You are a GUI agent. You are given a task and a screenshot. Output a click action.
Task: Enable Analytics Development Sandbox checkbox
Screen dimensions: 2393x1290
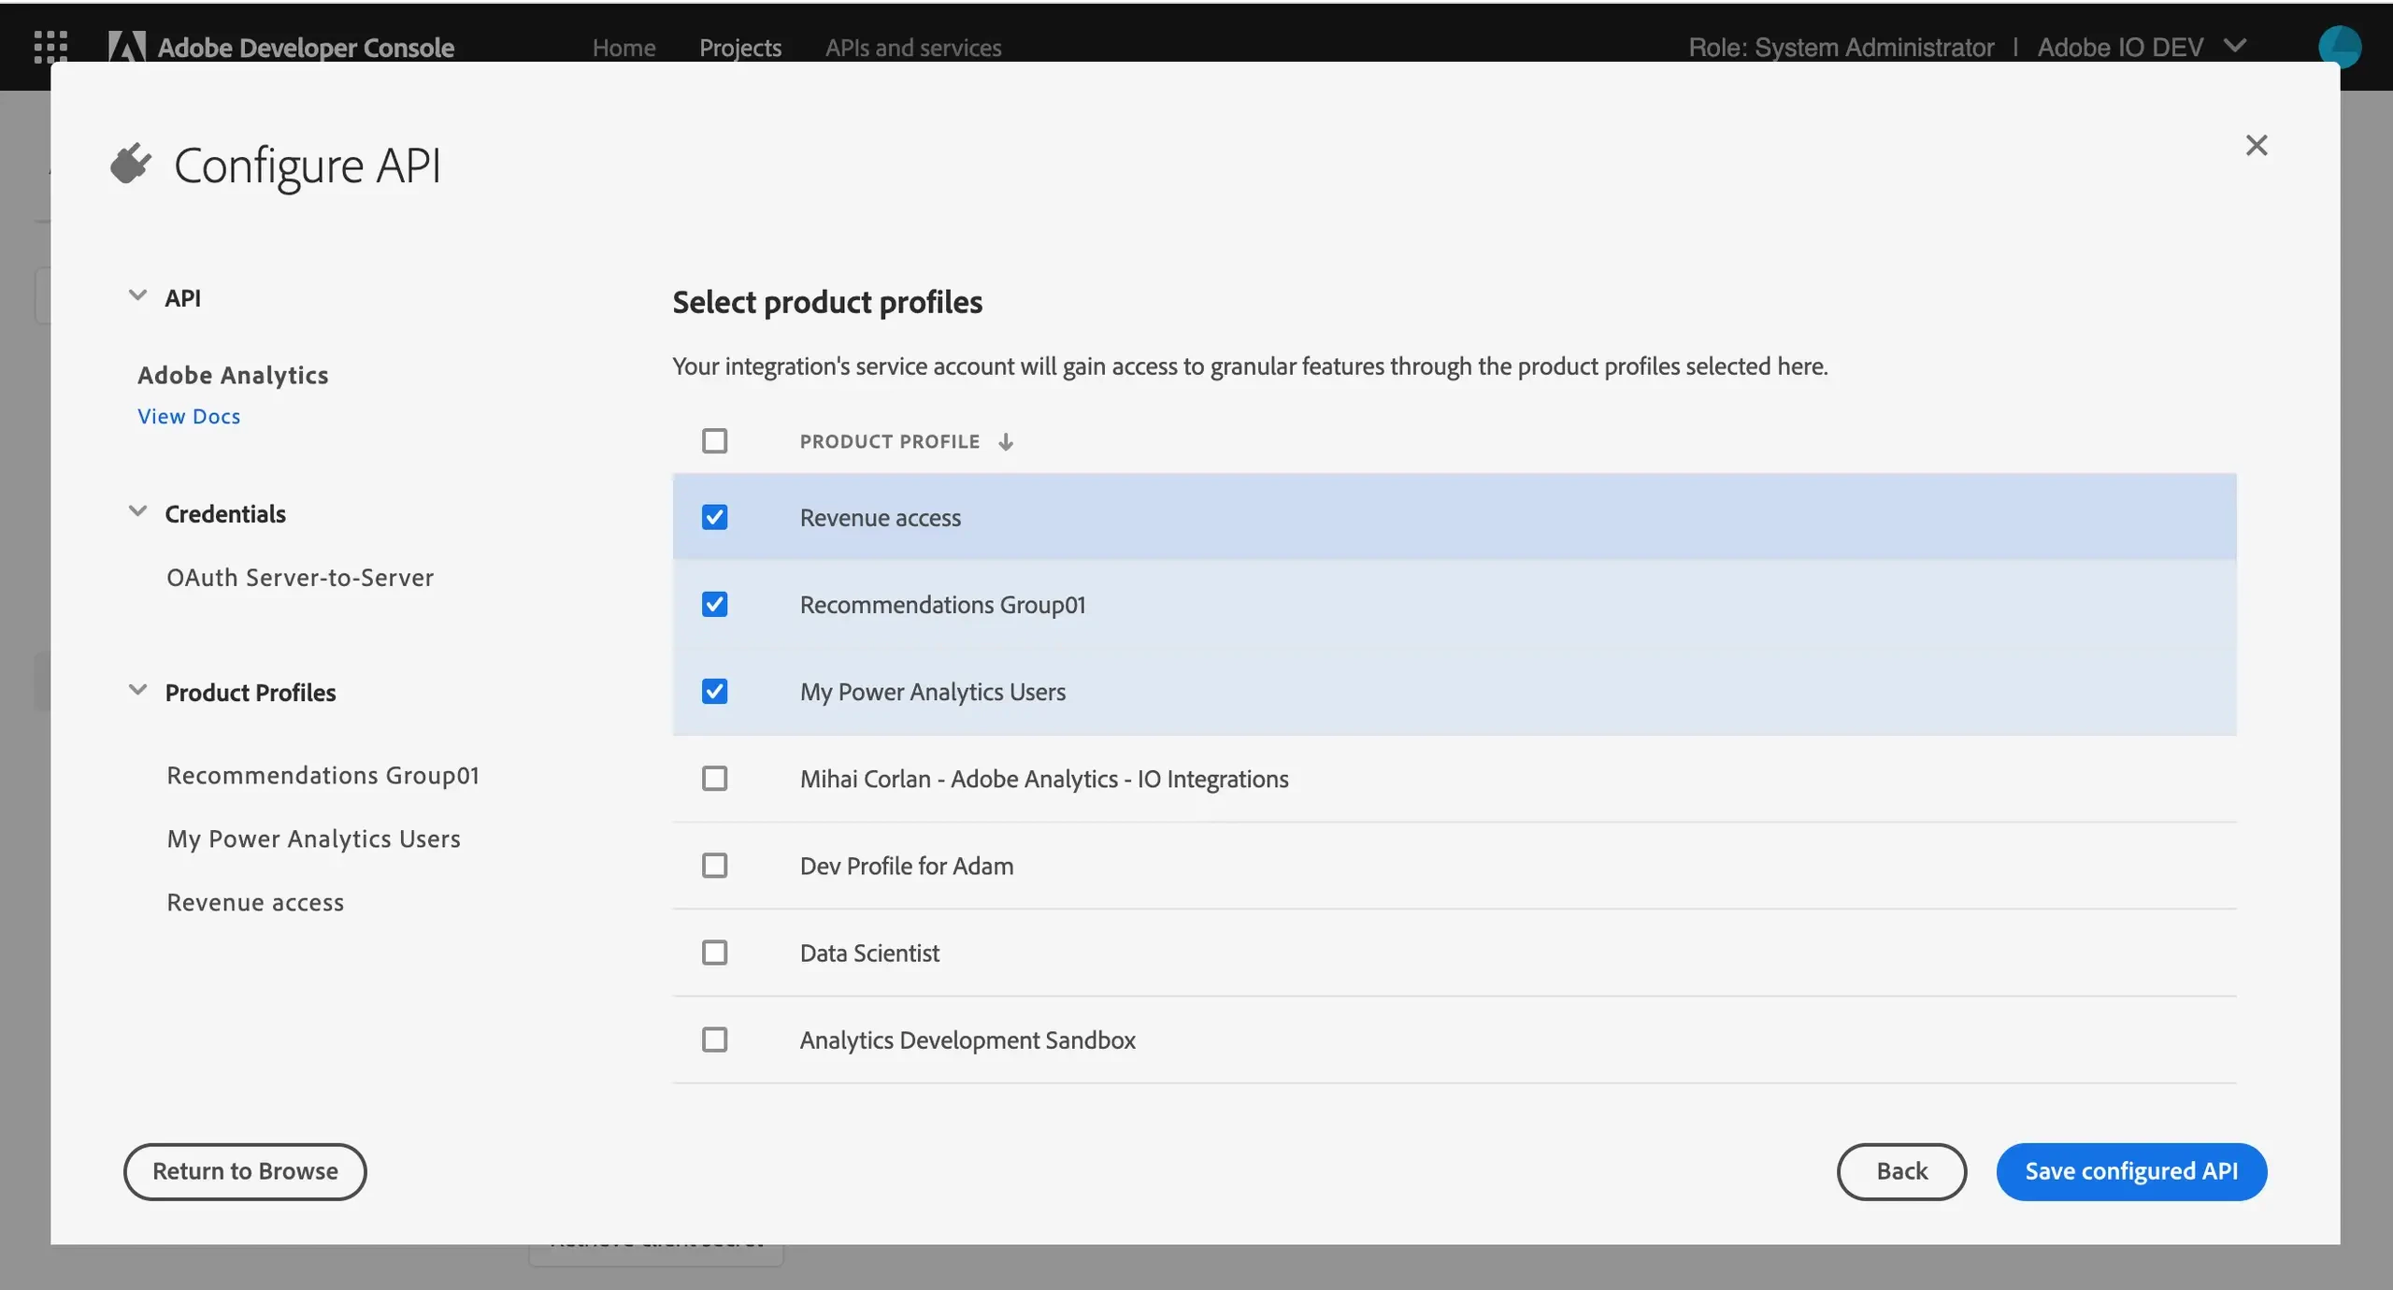714,1039
